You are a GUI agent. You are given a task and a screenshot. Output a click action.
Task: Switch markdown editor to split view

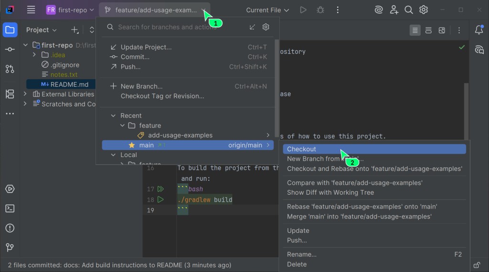(428, 30)
